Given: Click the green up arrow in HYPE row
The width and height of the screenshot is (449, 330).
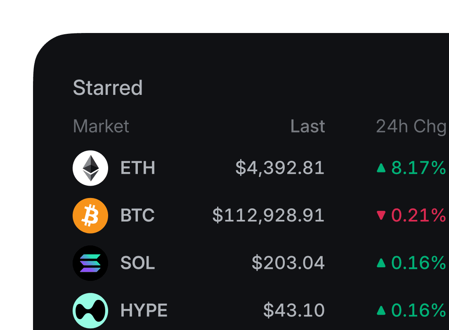Looking at the screenshot, I should (x=381, y=310).
